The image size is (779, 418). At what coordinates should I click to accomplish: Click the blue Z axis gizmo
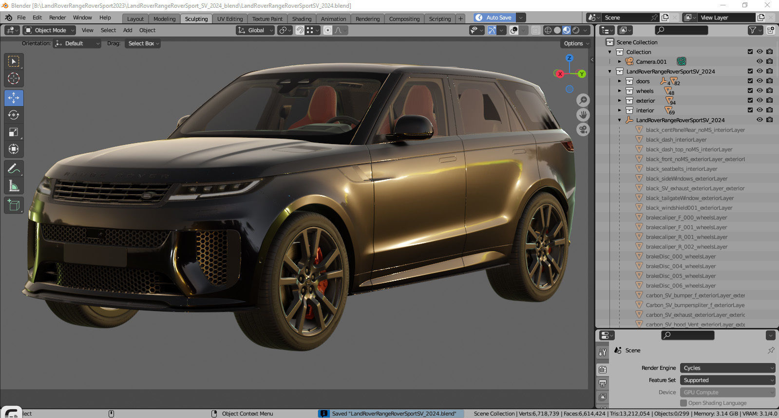570,58
